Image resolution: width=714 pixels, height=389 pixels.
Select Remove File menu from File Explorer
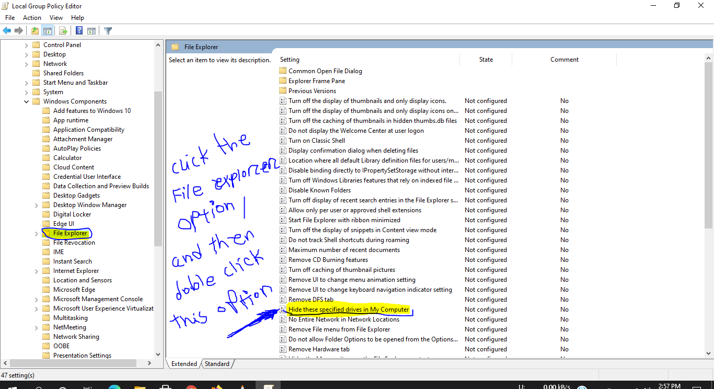pyautogui.click(x=339, y=329)
